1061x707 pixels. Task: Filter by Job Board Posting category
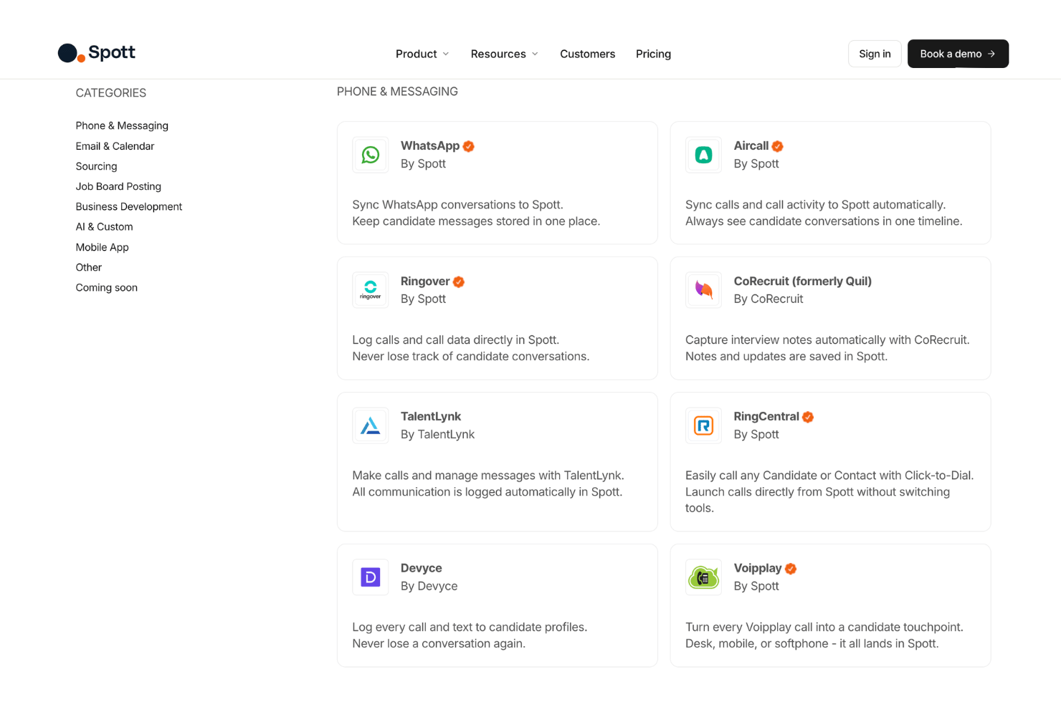[118, 186]
